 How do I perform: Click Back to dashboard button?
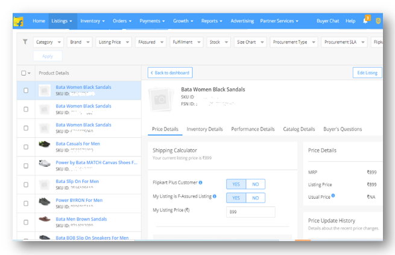170,73
